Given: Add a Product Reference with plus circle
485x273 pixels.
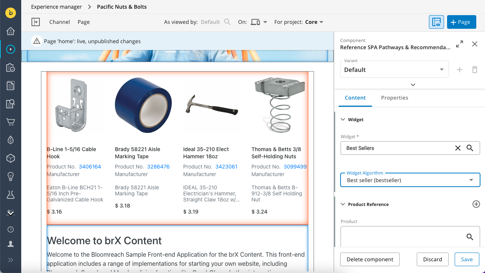Looking at the screenshot, I should 476,204.
